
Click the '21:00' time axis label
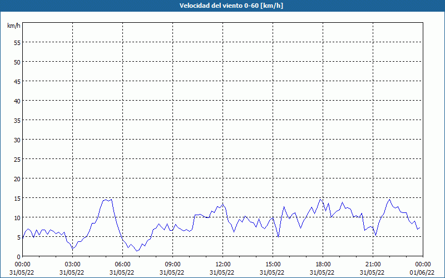point(373,265)
